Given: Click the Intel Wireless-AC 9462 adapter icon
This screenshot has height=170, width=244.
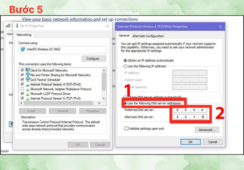Looking at the screenshot, I should pos(23,49).
